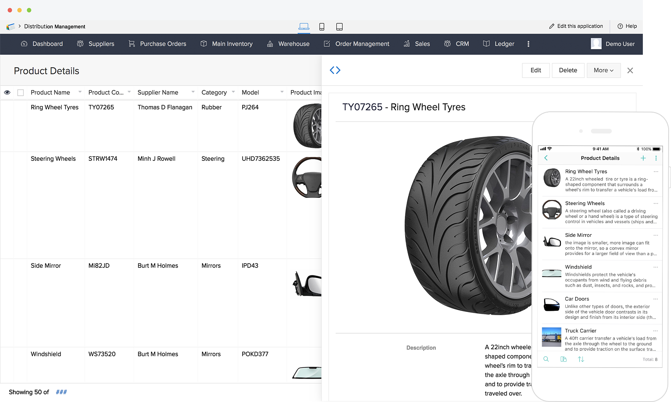Image resolution: width=671 pixels, height=402 pixels.
Task: Click the previous/next record arrows icon
Action: tap(335, 70)
